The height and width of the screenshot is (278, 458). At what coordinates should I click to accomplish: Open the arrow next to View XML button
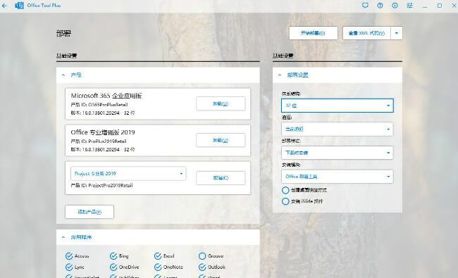coord(397,33)
